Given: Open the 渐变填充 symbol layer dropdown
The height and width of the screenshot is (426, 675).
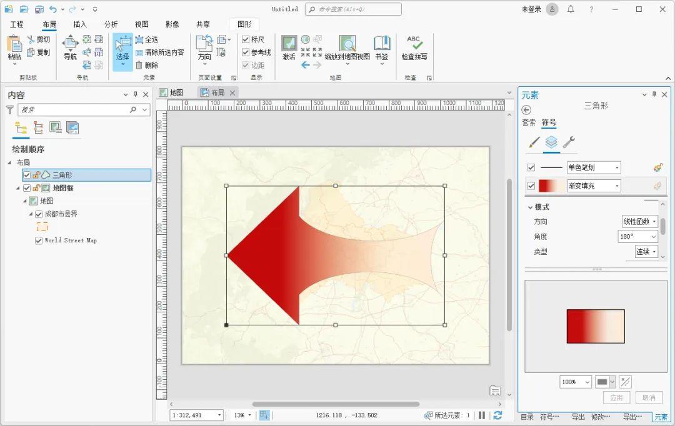Looking at the screenshot, I should pos(616,186).
